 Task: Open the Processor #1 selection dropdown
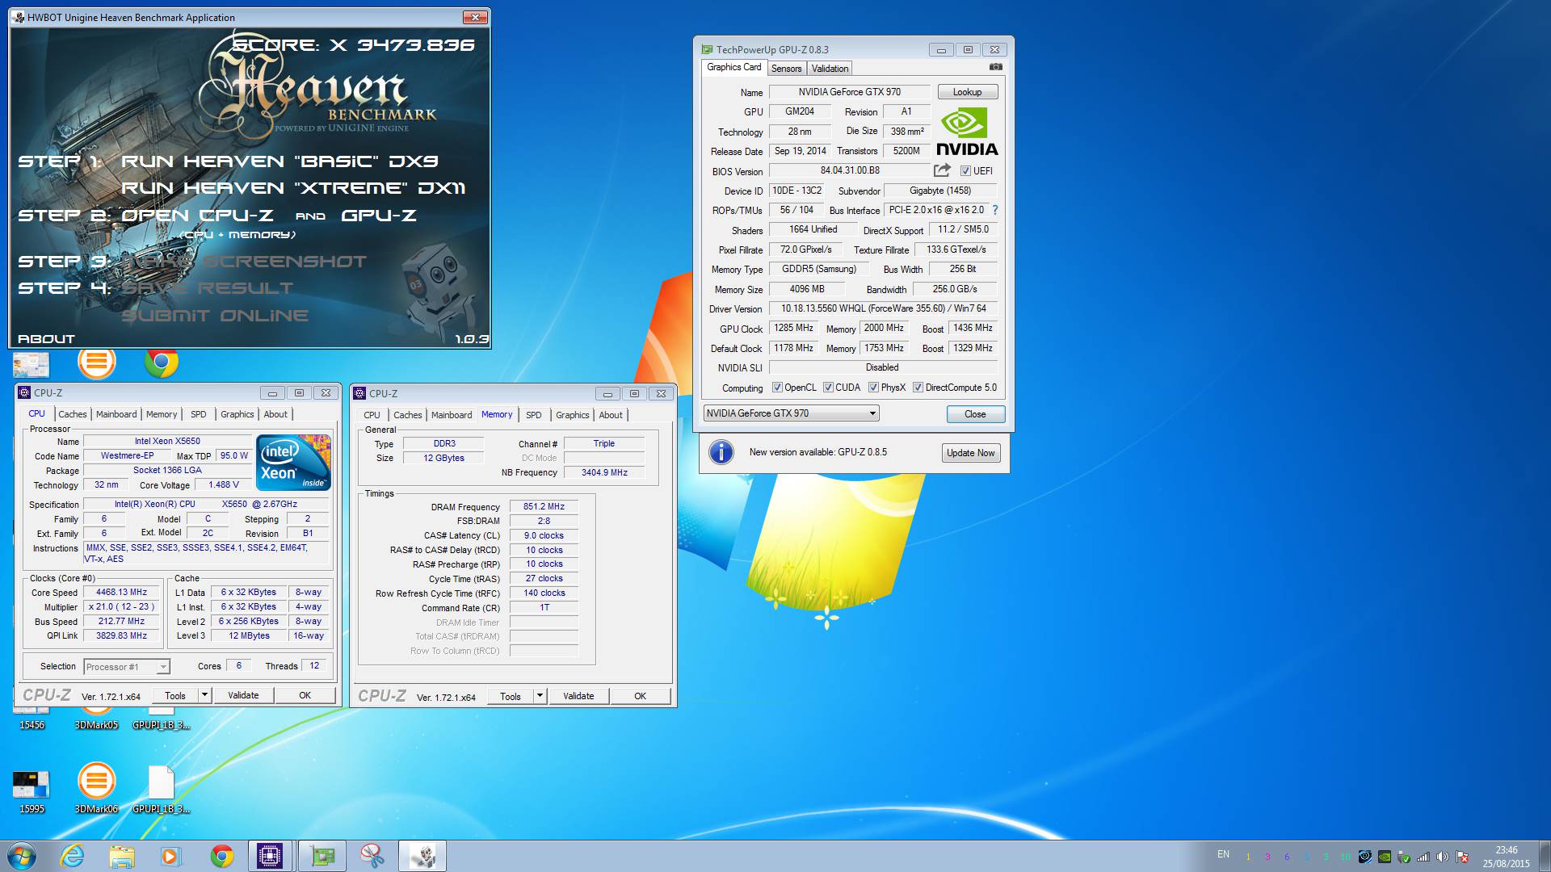tap(127, 666)
